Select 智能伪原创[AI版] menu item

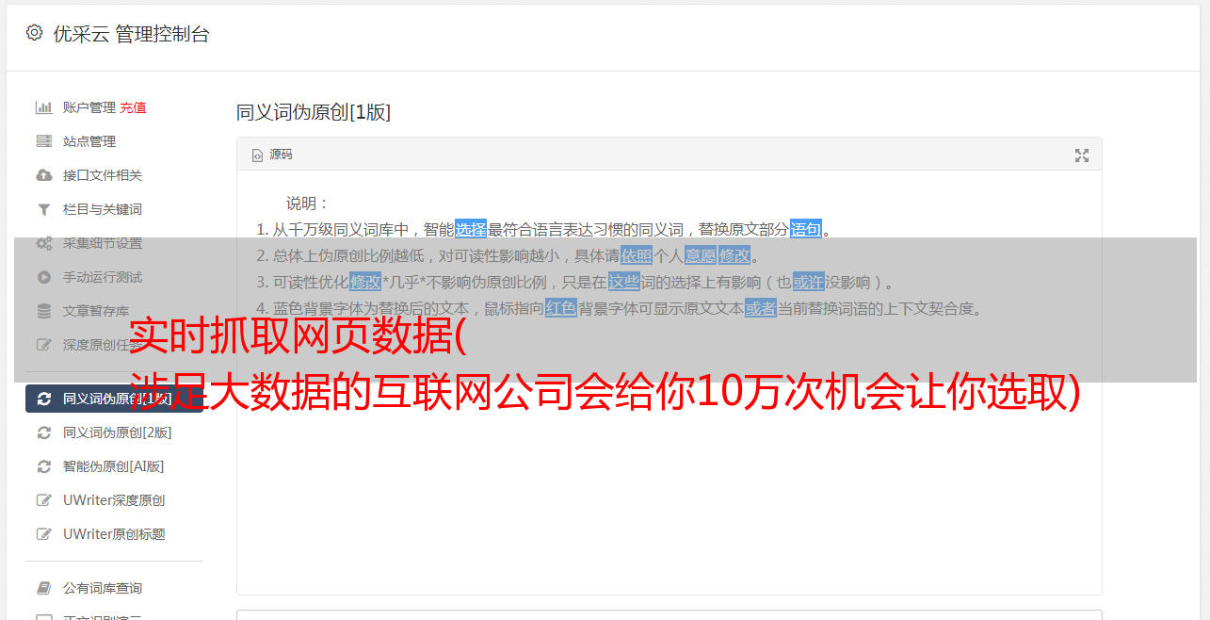114,466
